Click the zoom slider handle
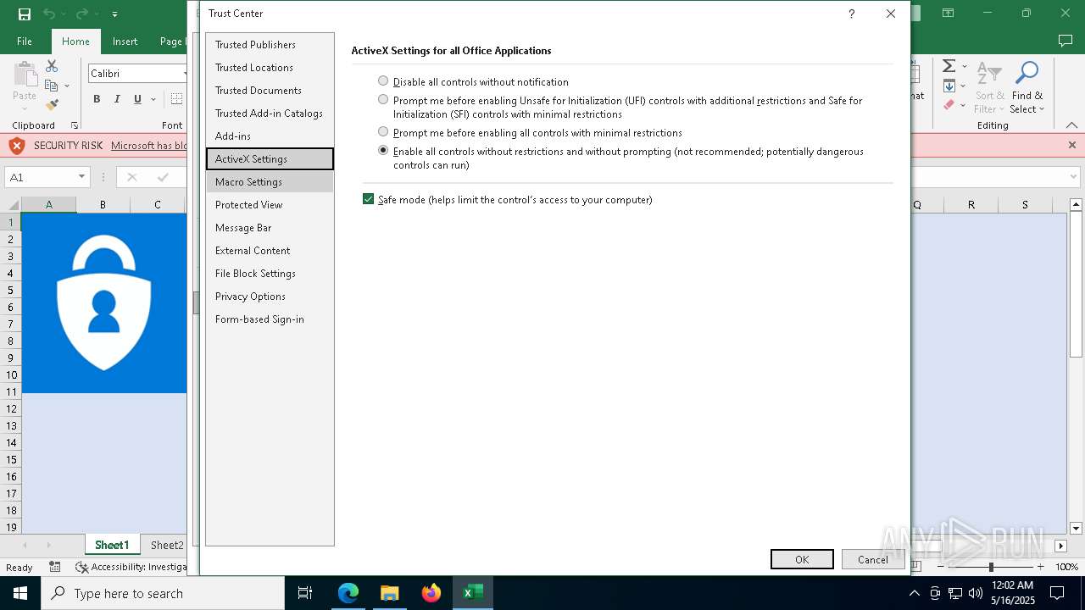1085x610 pixels. coord(991,567)
